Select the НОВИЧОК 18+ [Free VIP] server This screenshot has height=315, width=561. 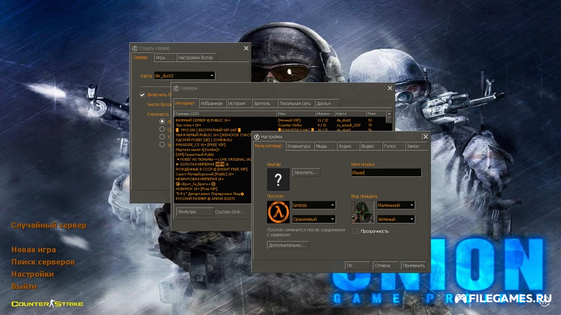[213, 189]
